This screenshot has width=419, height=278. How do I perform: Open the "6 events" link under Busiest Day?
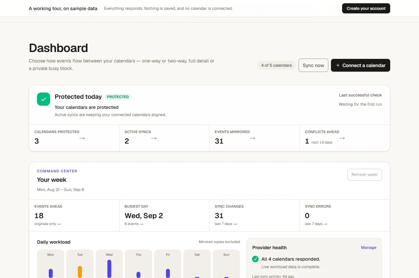pyautogui.click(x=134, y=224)
